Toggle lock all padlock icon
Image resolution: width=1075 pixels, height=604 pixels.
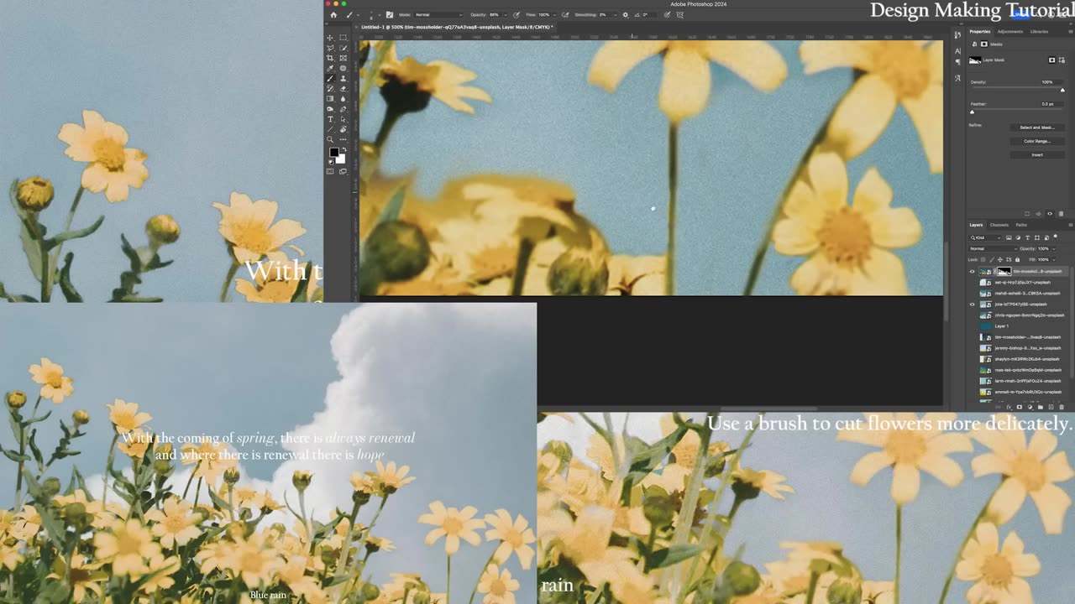(1017, 259)
